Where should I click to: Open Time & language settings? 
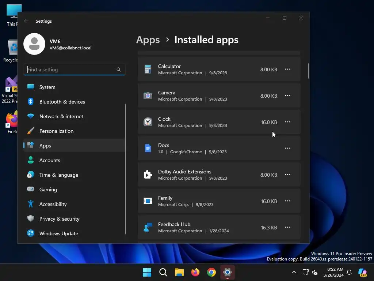(x=74, y=175)
